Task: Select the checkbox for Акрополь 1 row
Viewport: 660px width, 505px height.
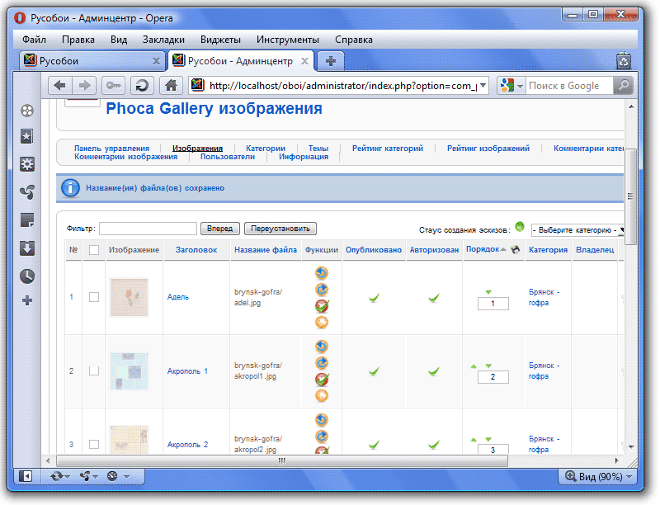Action: click(94, 371)
